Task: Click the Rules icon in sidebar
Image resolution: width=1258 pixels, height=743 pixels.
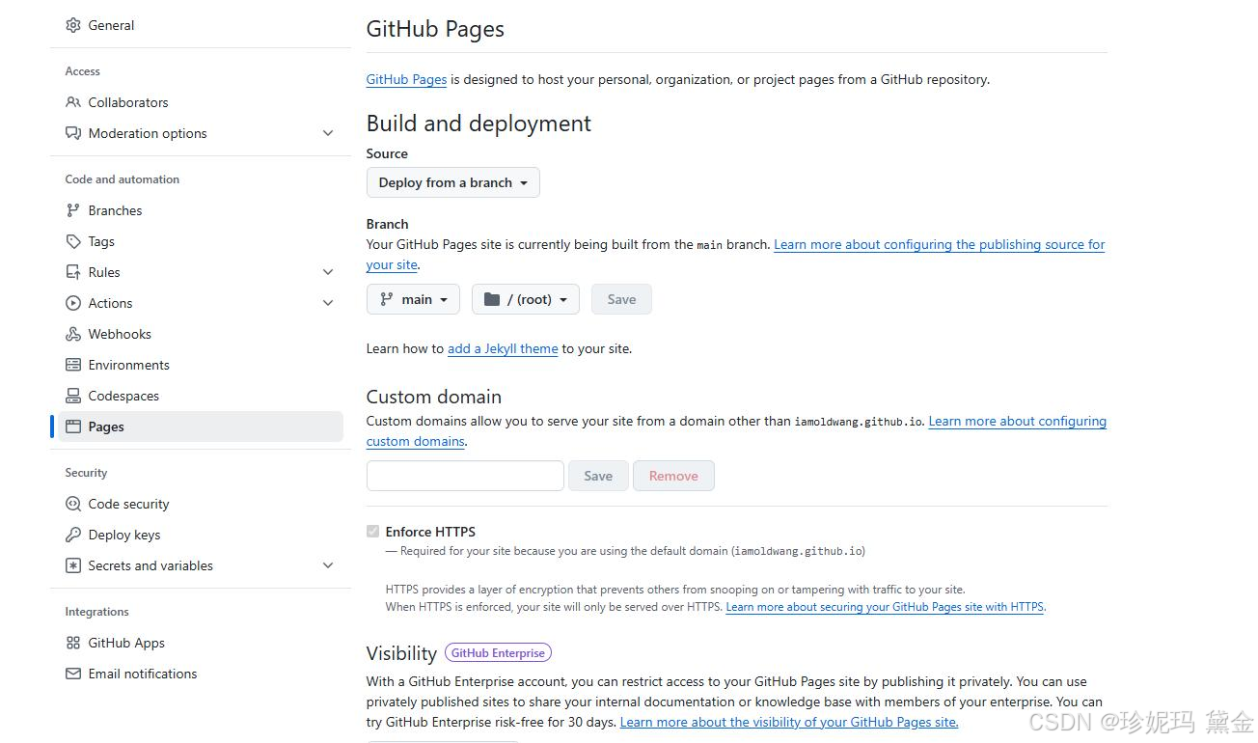Action: pyautogui.click(x=73, y=272)
